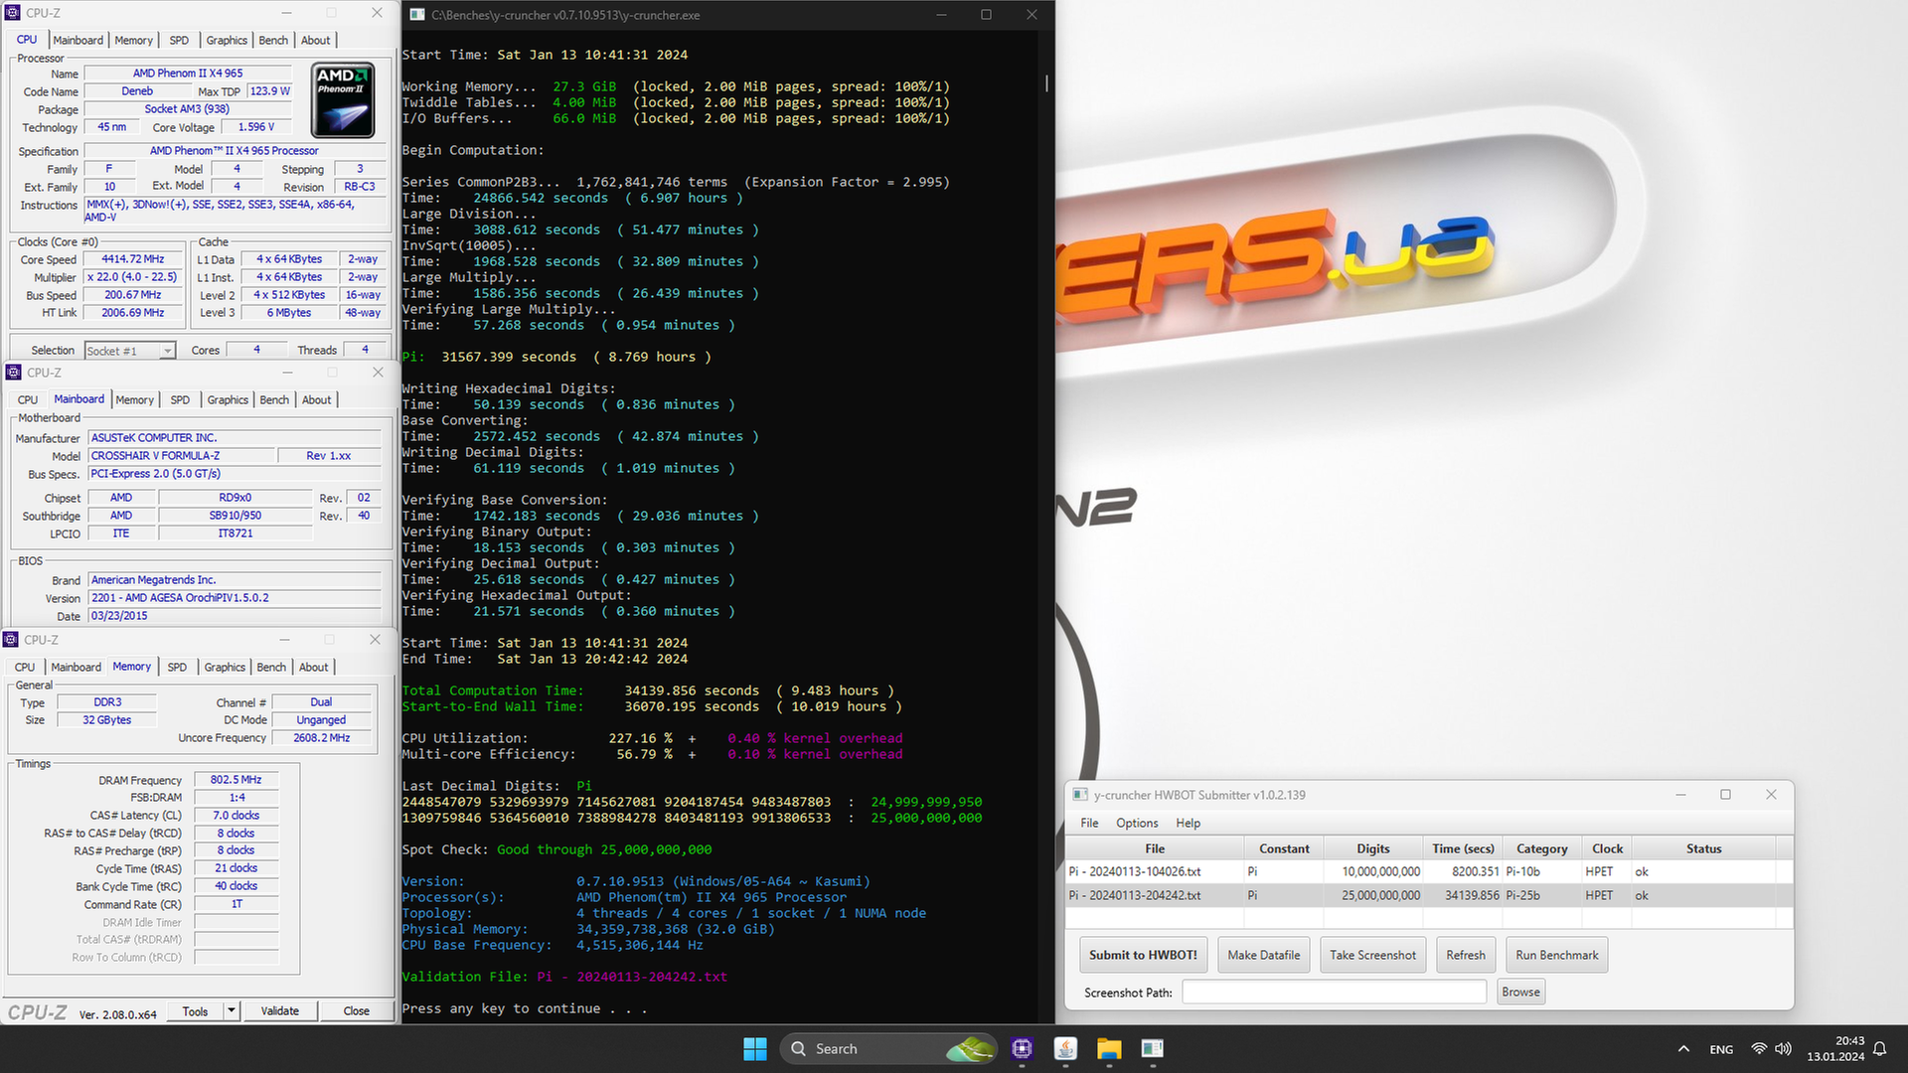Click the Make Datafile button
The height and width of the screenshot is (1073, 1908).
(1263, 955)
